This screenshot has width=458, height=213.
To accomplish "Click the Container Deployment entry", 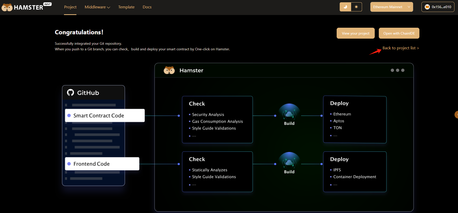I will [x=355, y=177].
